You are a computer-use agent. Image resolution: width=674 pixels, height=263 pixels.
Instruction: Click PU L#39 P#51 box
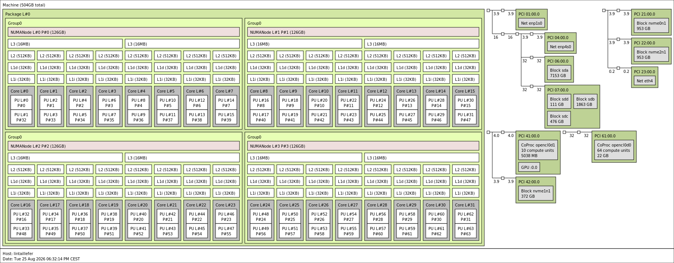click(x=109, y=231)
